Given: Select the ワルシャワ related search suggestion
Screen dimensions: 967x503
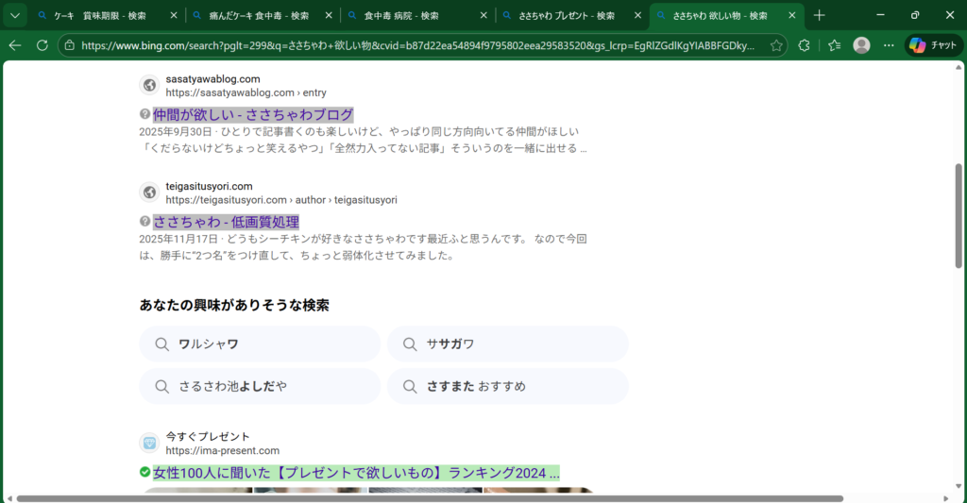Looking at the screenshot, I should coord(260,344).
